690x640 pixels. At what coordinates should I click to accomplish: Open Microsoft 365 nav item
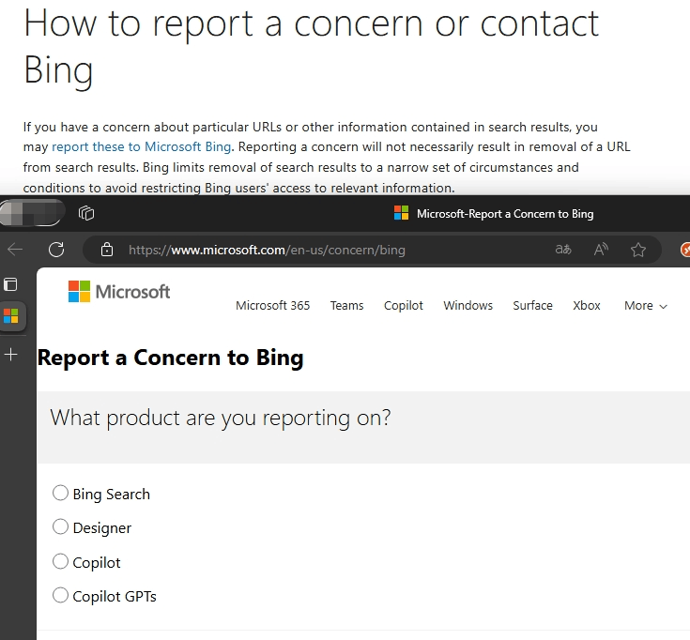point(273,306)
